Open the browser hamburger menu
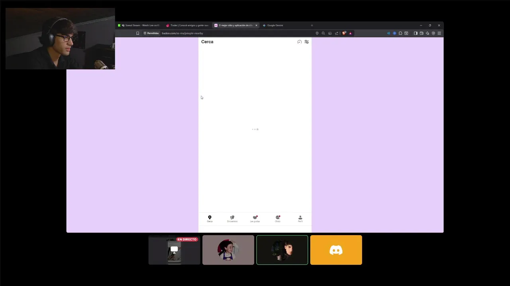This screenshot has width=510, height=286. click(x=439, y=33)
